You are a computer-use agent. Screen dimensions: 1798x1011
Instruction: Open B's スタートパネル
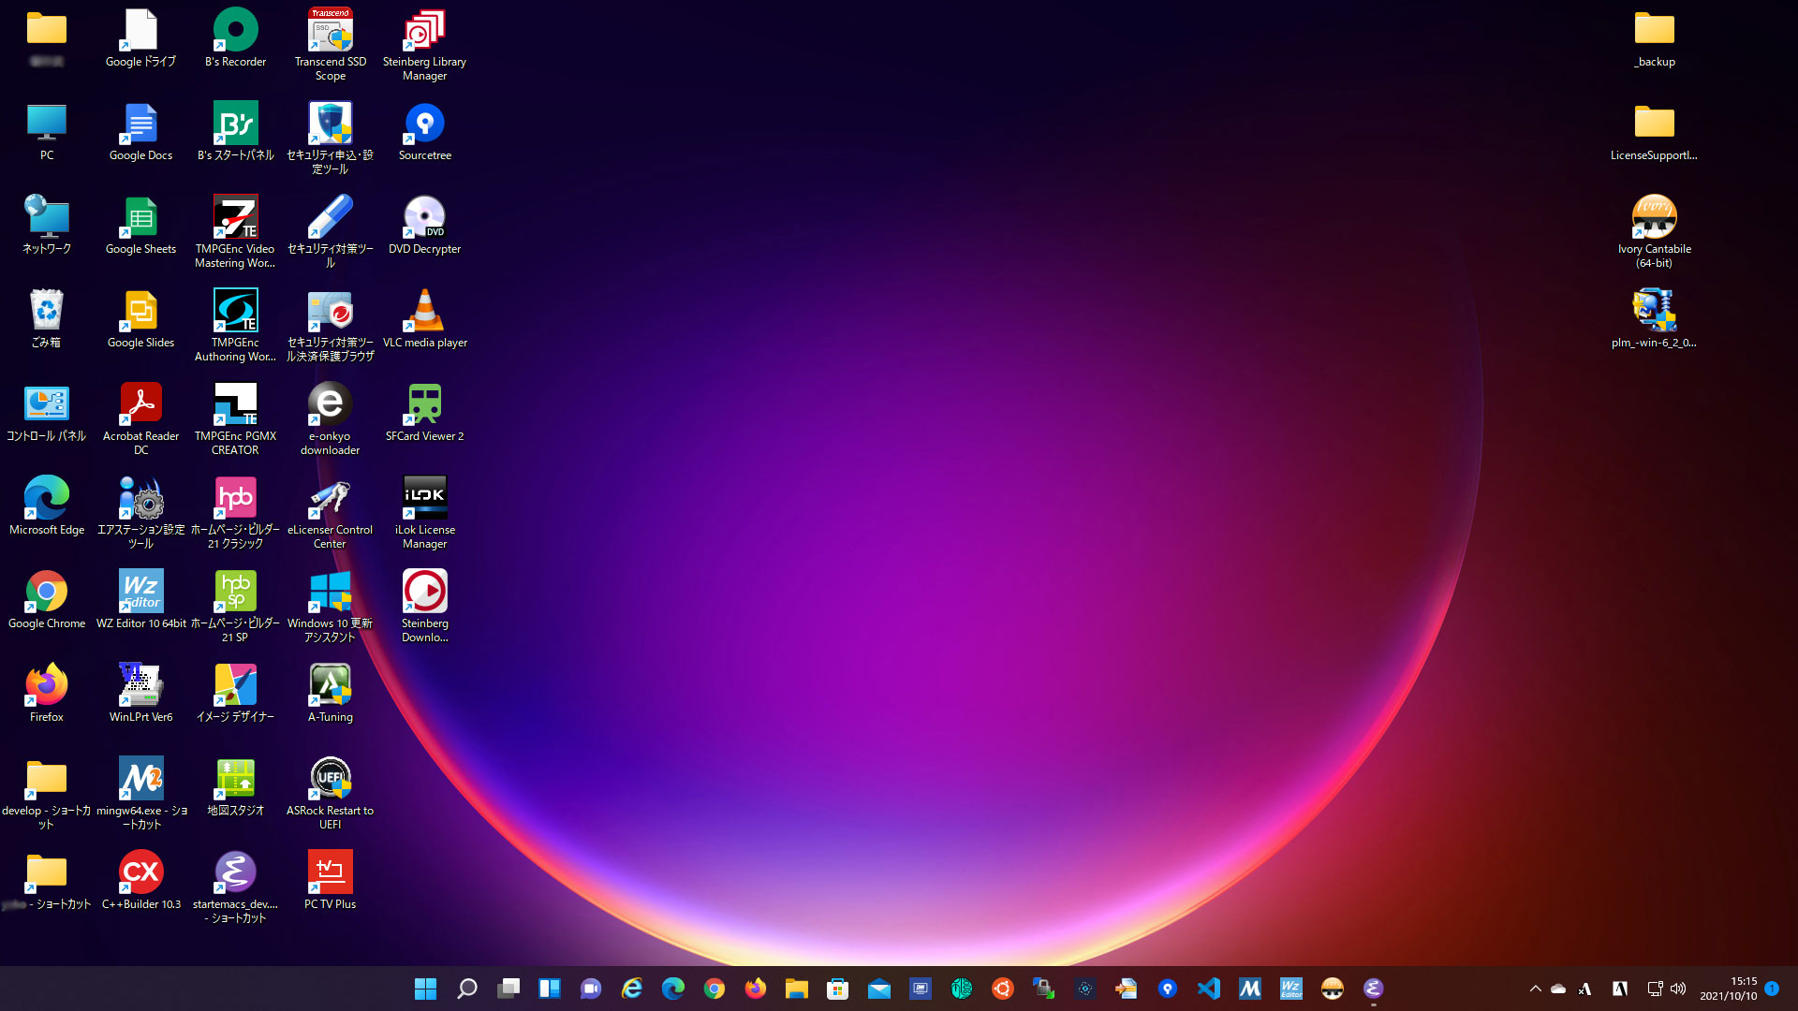[x=235, y=132]
